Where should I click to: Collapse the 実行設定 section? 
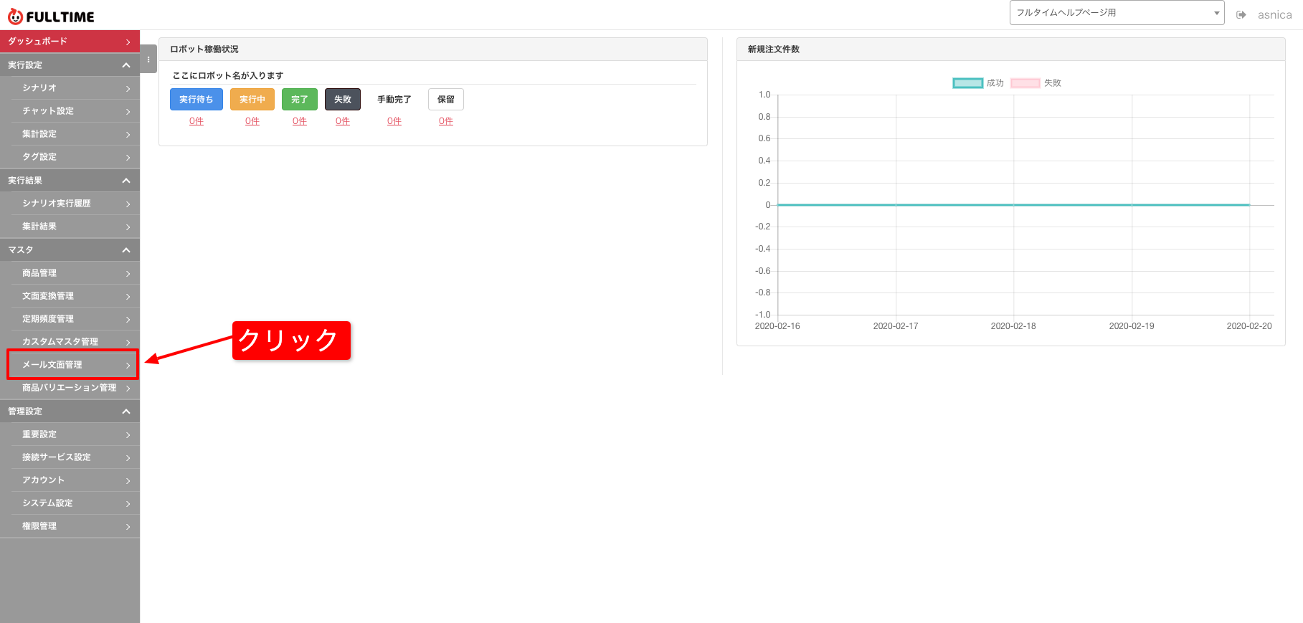[x=70, y=65]
